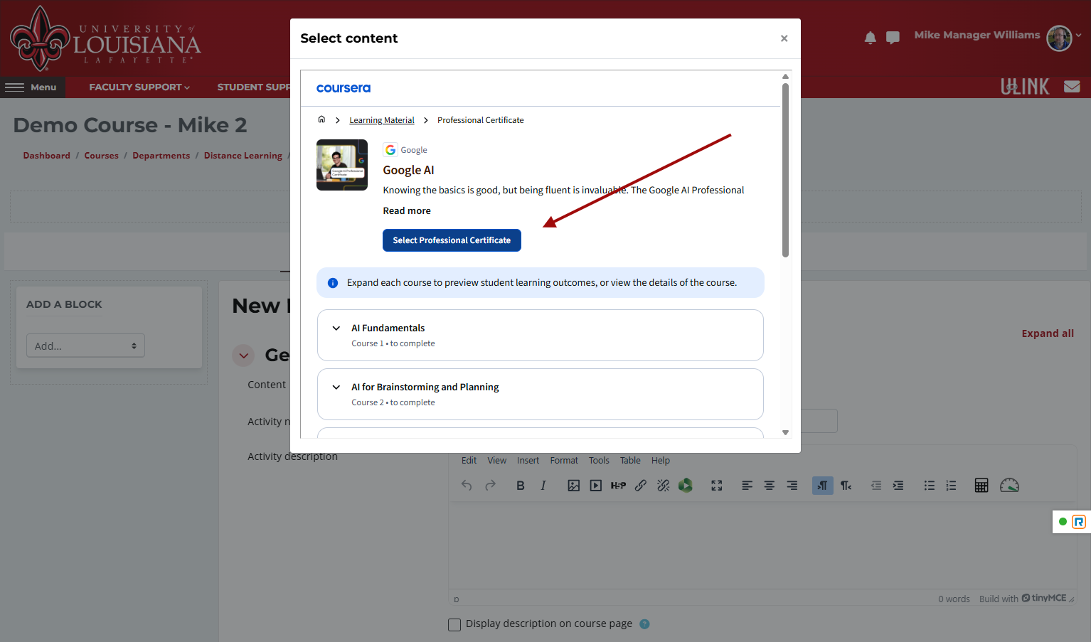Click the Google AI certificate thumbnail
This screenshot has width=1091, height=642.
(x=342, y=165)
